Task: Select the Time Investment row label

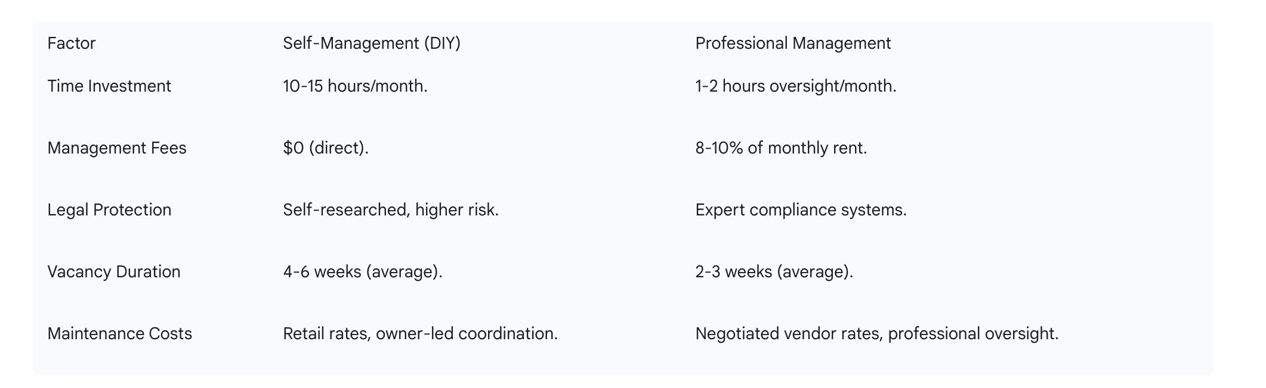Action: pos(109,86)
